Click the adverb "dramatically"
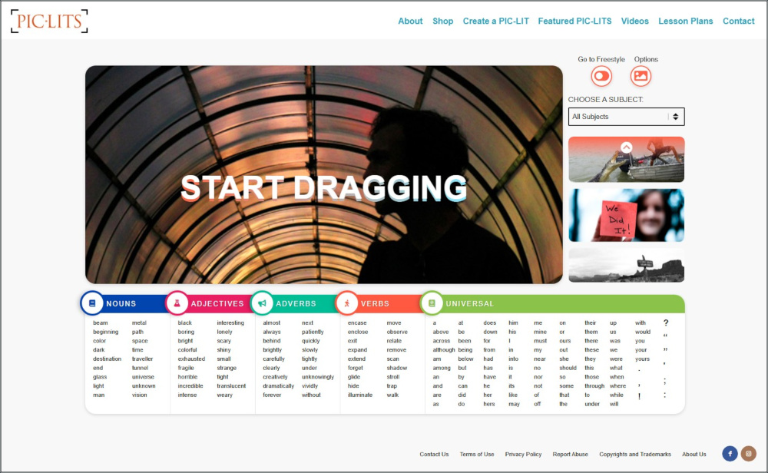This screenshot has width=768, height=473. [278, 385]
